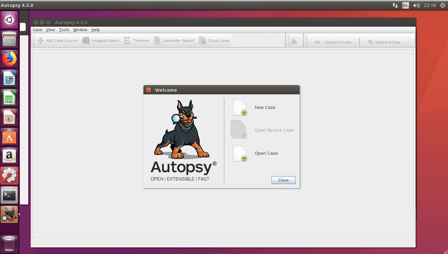Open the Timeline toolbar button
448x254 pixels.
[136, 41]
